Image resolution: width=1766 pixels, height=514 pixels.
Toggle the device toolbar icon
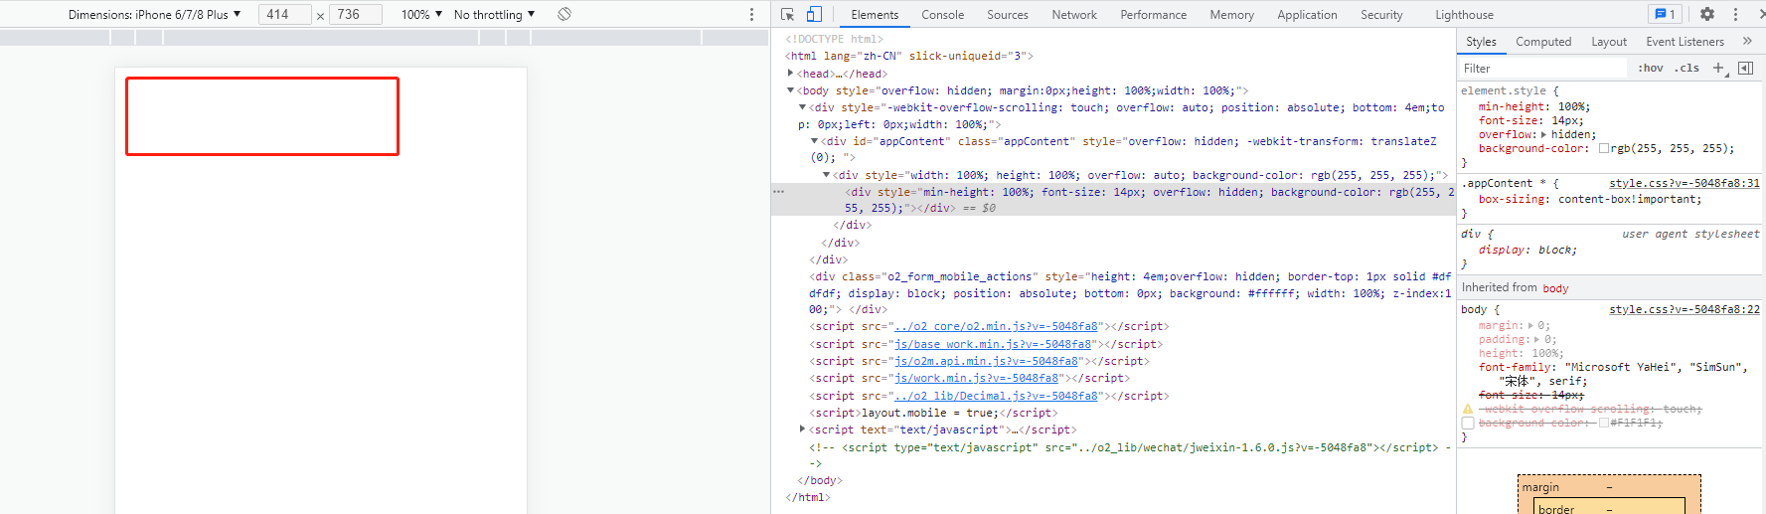click(814, 14)
